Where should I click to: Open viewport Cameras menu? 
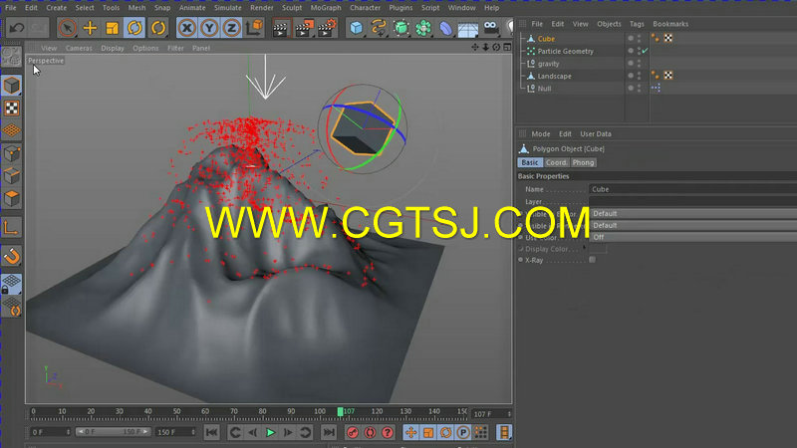click(x=79, y=48)
